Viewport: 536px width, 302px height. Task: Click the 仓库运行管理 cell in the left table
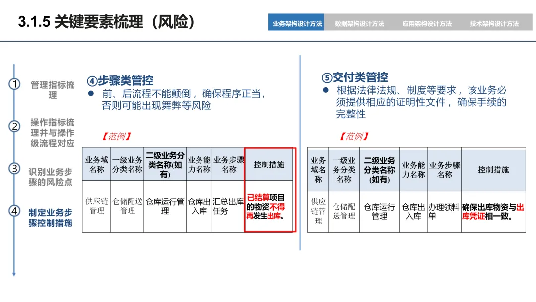click(x=165, y=207)
